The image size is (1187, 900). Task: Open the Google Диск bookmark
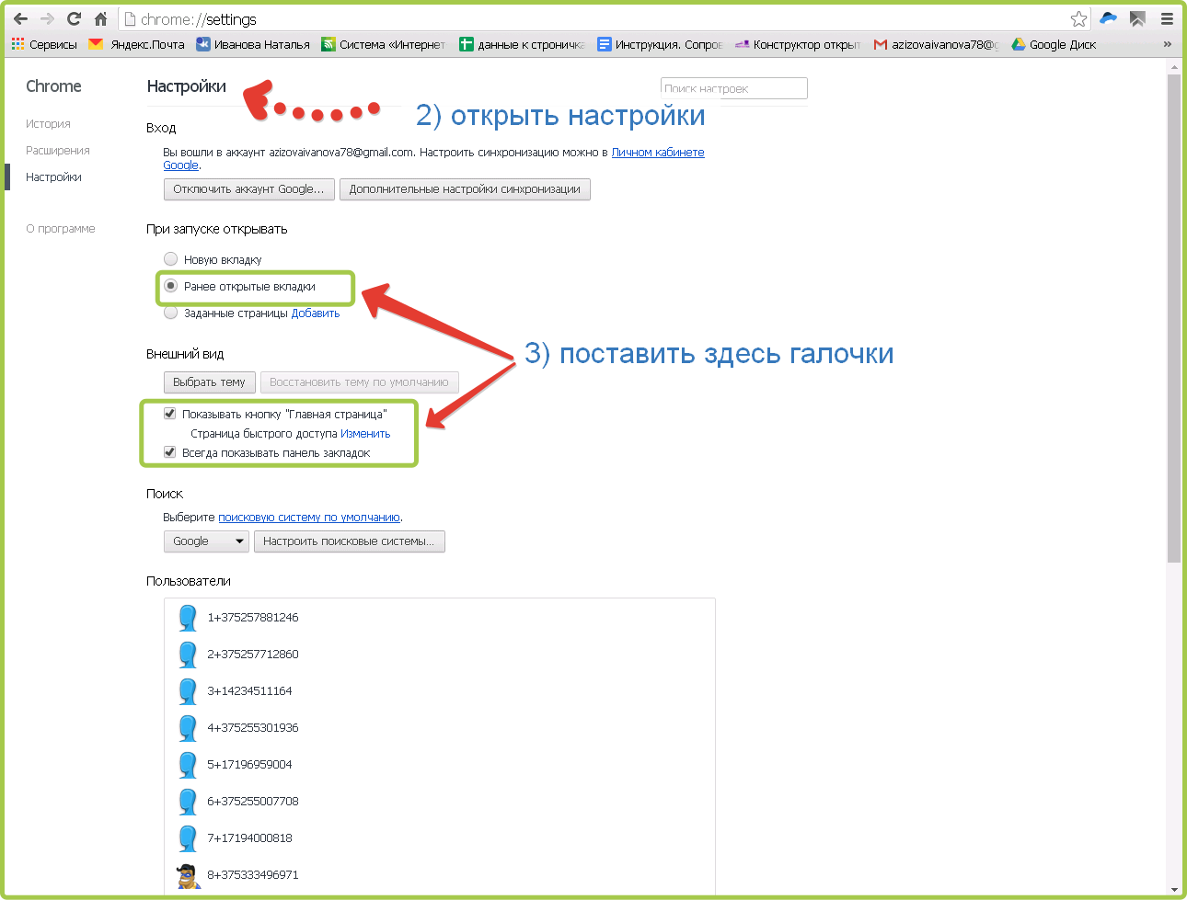[x=1054, y=44]
